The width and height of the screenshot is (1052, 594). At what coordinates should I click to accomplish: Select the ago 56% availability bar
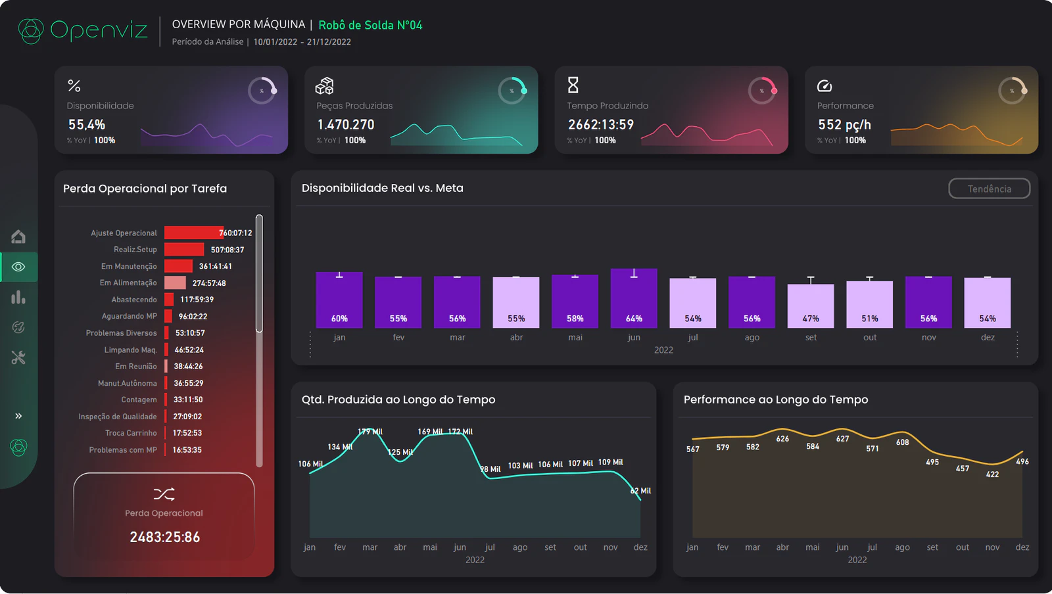pos(752,302)
